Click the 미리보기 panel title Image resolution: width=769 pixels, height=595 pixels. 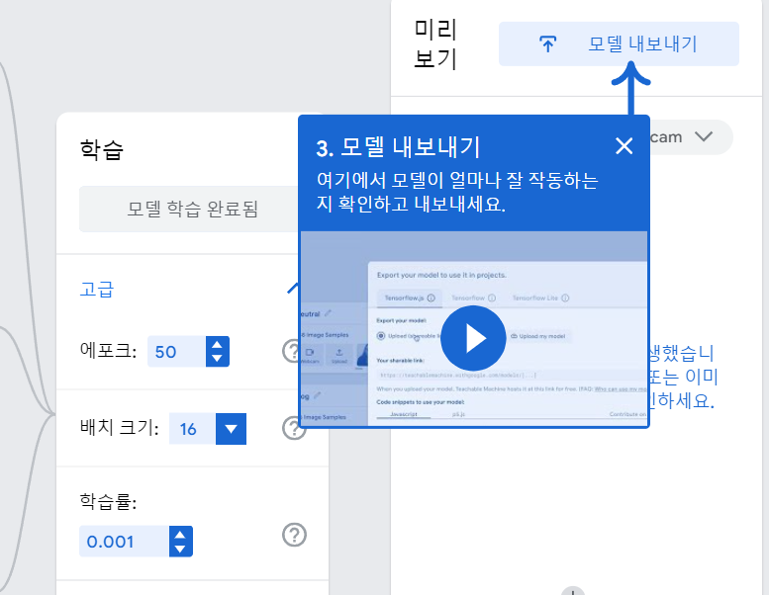(435, 44)
